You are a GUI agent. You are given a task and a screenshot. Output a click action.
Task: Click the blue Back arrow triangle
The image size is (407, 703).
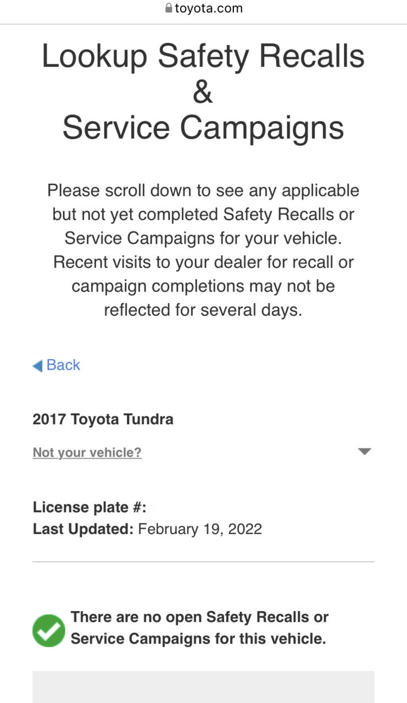[x=37, y=366]
